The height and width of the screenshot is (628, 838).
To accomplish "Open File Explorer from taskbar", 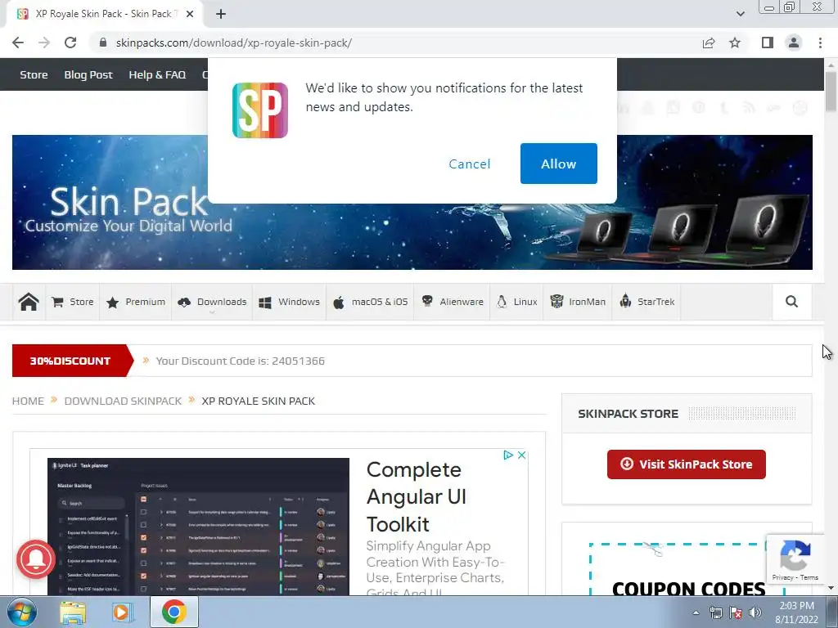I will point(73,612).
